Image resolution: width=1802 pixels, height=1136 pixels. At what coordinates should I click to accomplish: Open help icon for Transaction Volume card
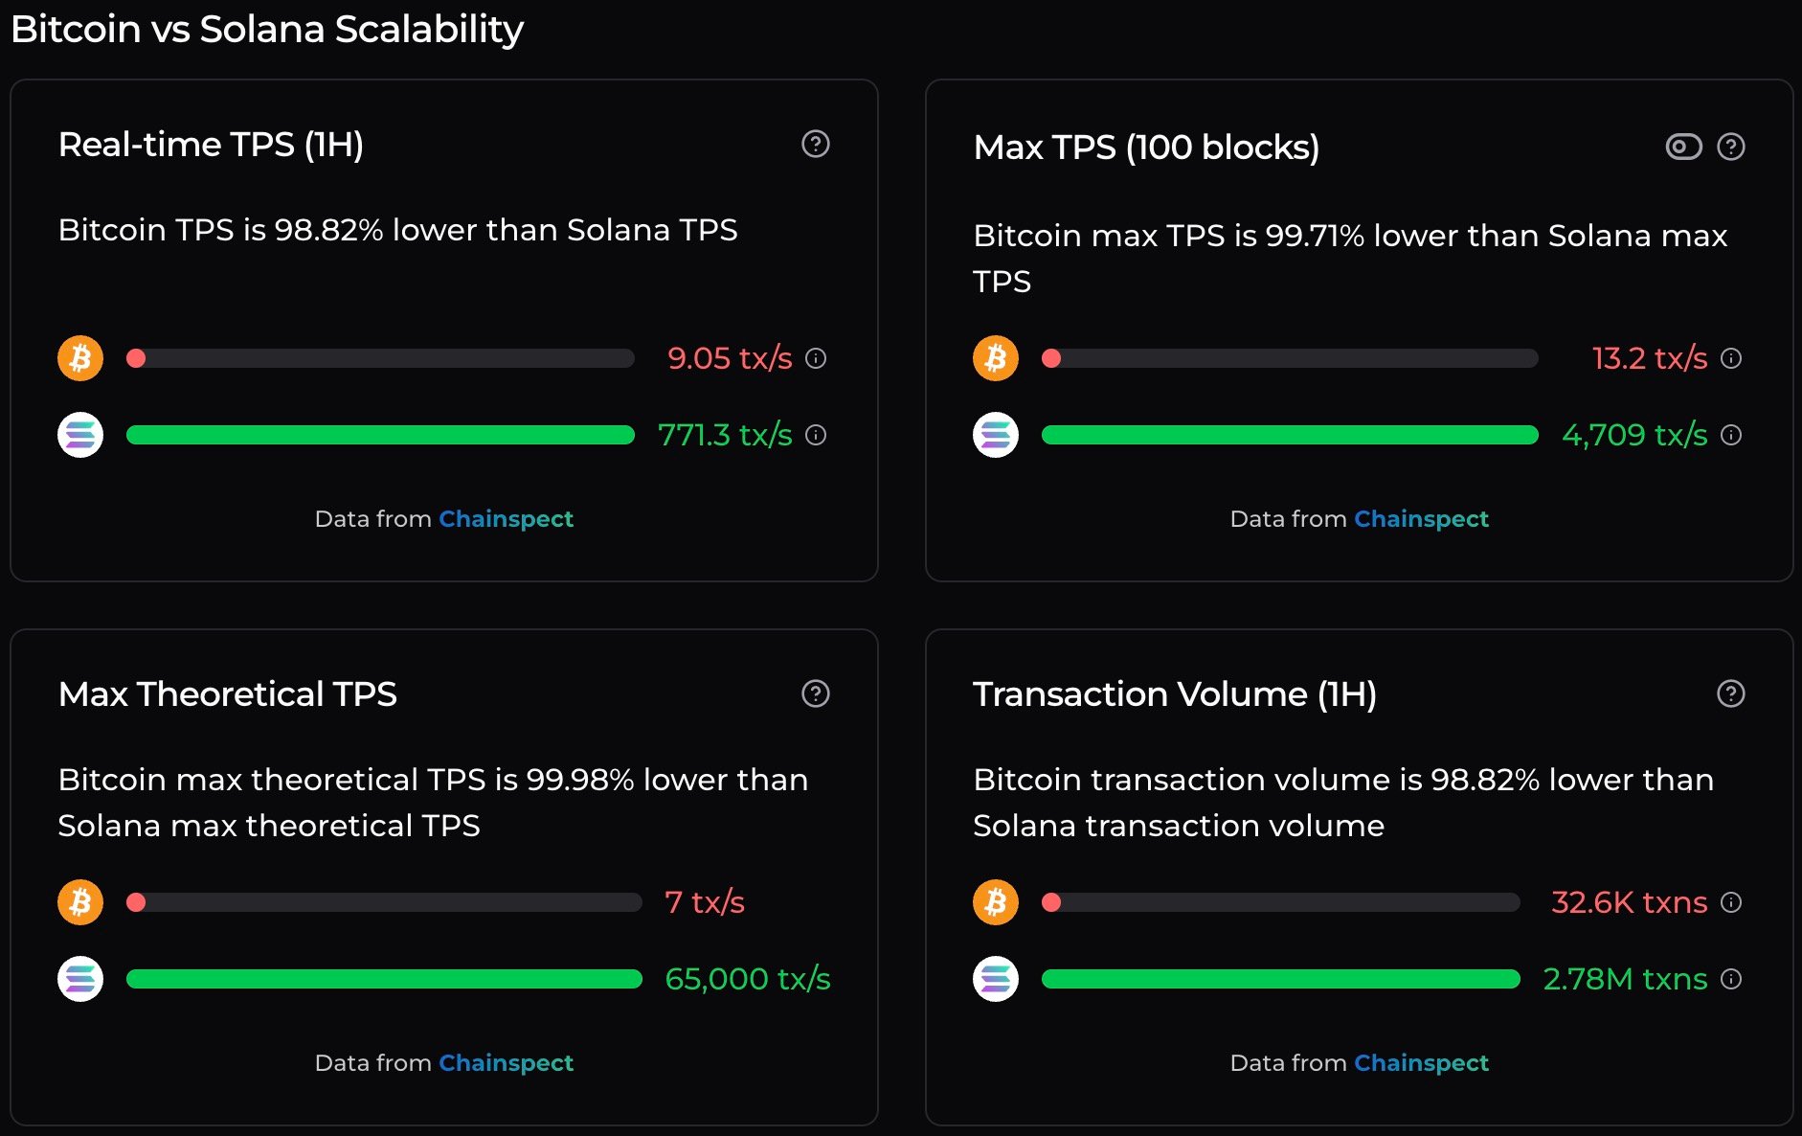point(1730,693)
